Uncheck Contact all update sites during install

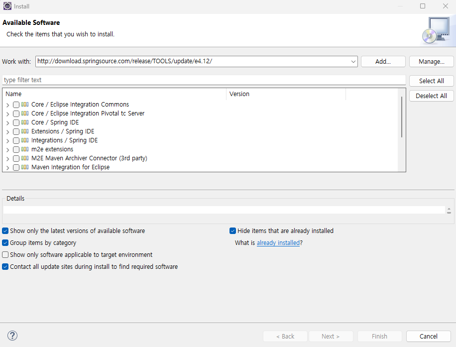(x=5, y=267)
